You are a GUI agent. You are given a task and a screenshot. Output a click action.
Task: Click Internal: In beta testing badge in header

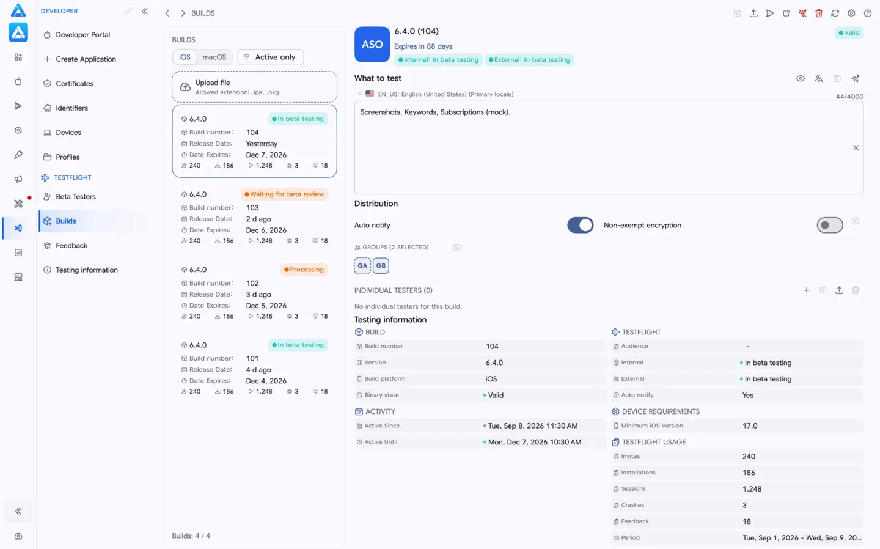point(438,60)
